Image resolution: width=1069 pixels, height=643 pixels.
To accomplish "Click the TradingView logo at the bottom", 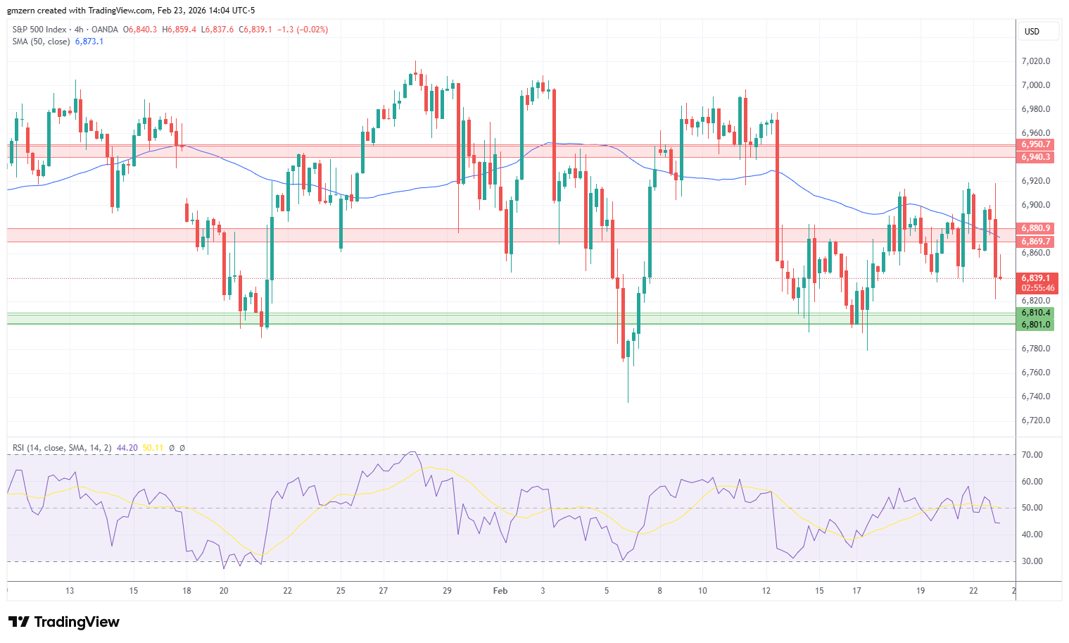I will pos(64,622).
